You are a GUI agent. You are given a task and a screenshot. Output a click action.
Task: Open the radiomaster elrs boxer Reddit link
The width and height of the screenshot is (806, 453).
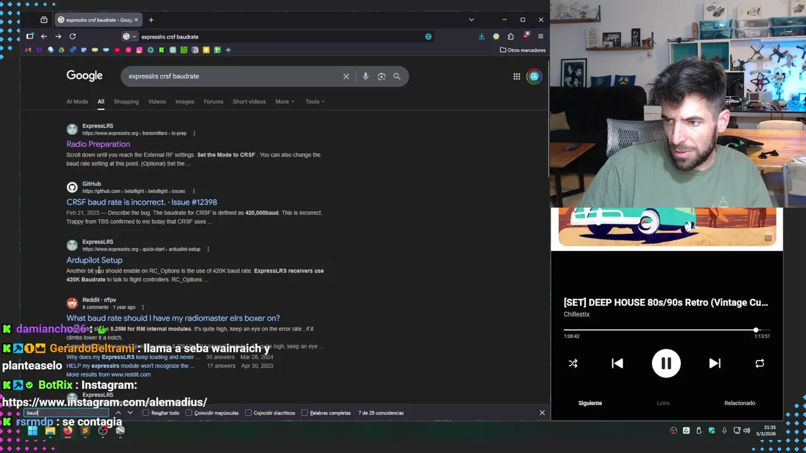[x=173, y=318]
